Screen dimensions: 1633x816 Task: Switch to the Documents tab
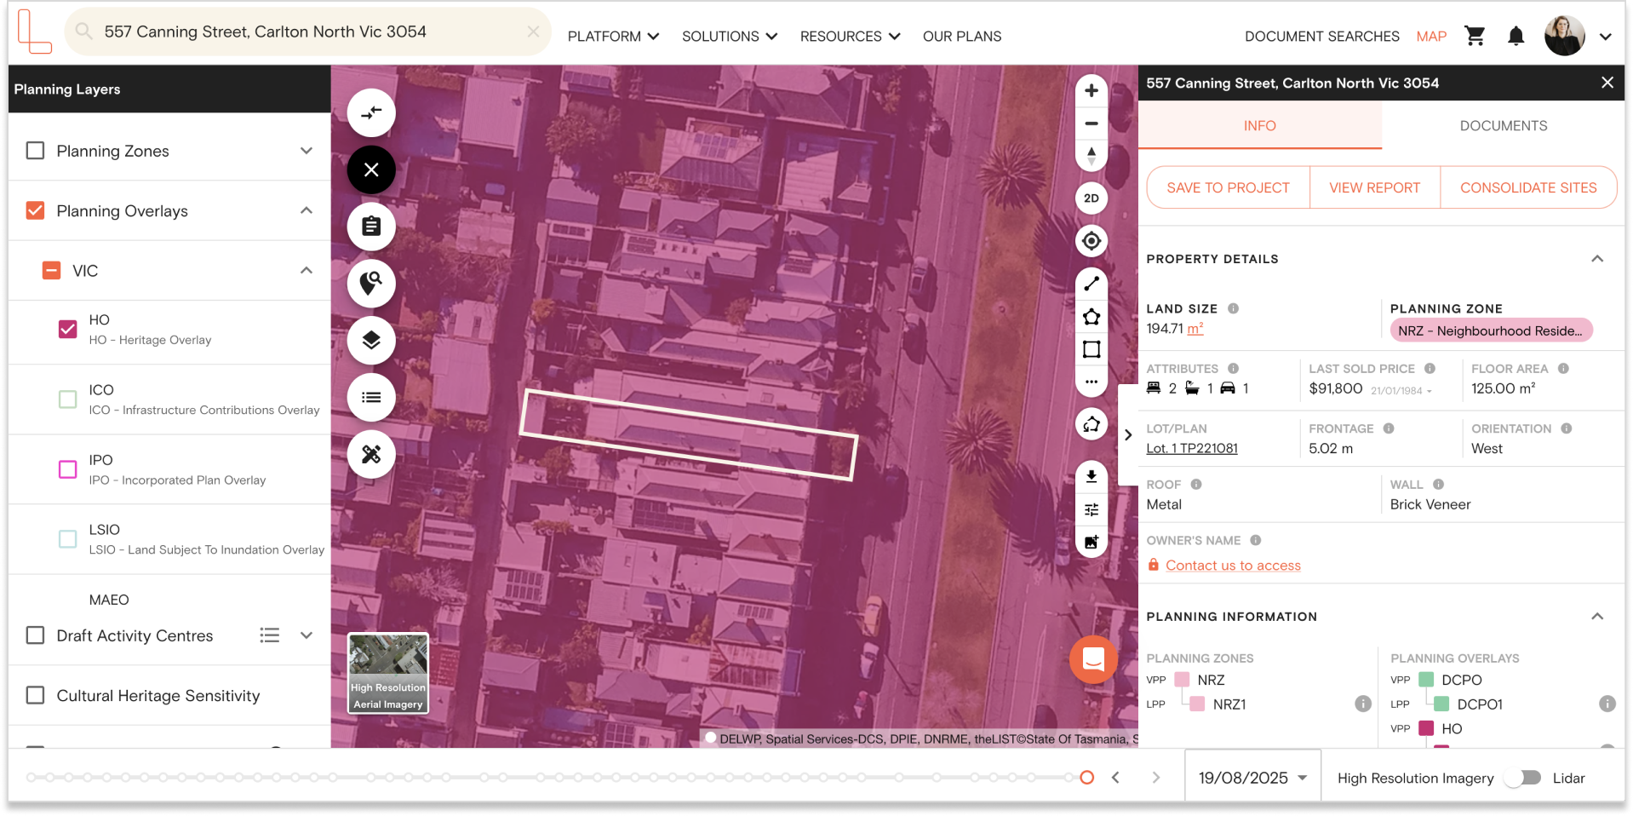point(1504,126)
